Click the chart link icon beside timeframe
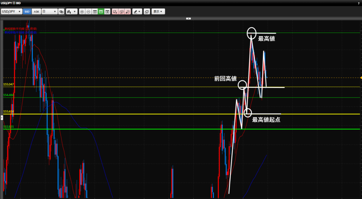This screenshot has width=362, height=199. (x=61, y=11)
